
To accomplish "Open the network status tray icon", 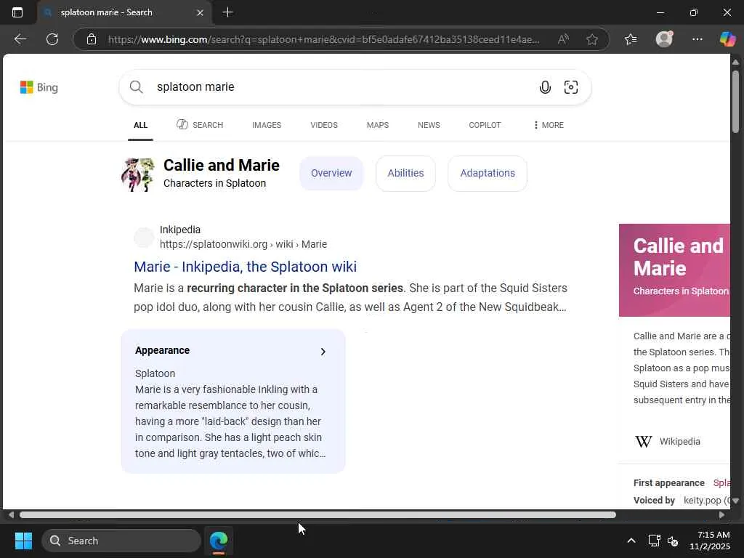I will click(654, 541).
